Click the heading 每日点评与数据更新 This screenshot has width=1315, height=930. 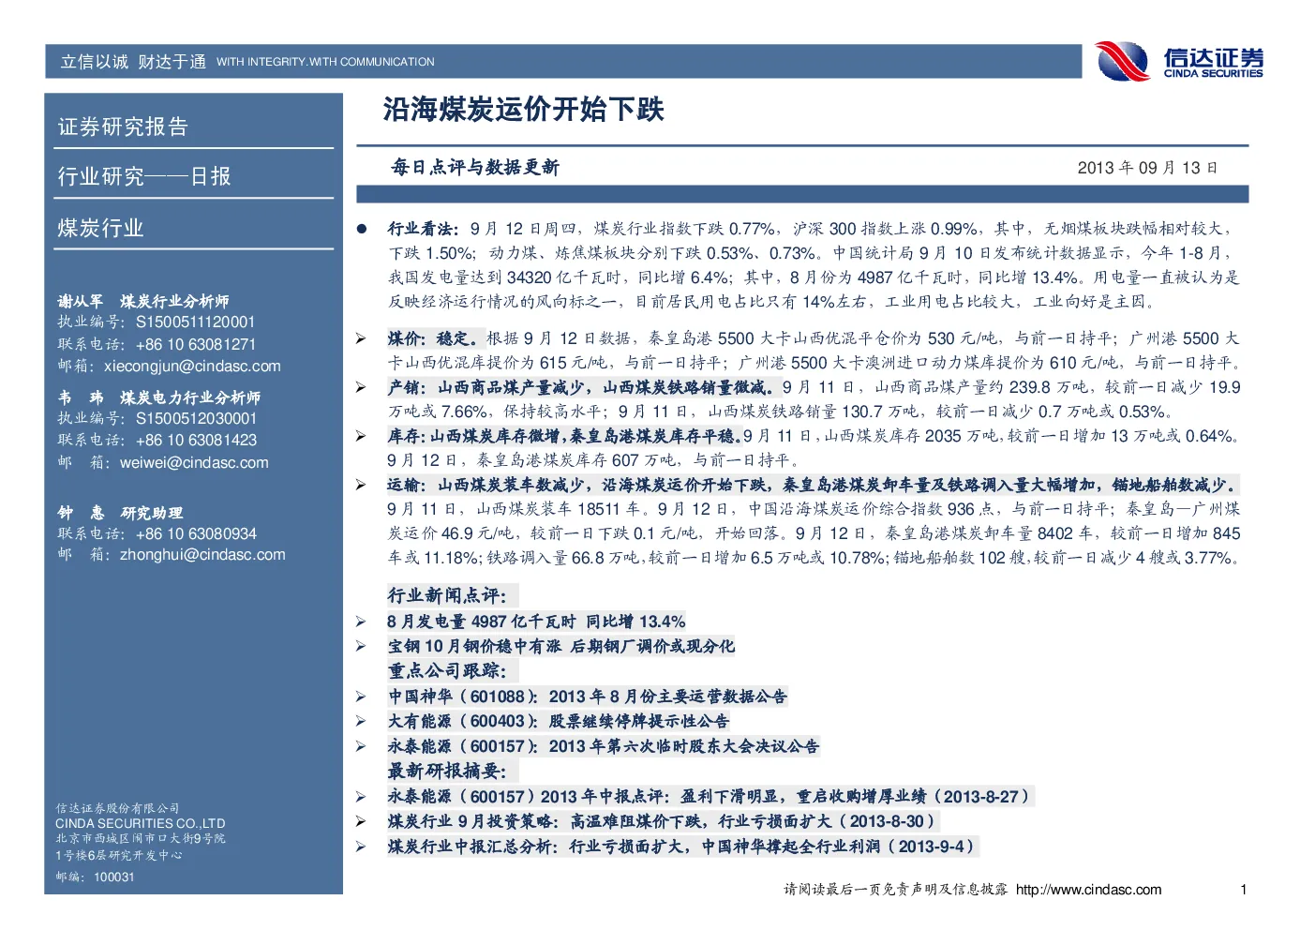pyautogui.click(x=475, y=168)
